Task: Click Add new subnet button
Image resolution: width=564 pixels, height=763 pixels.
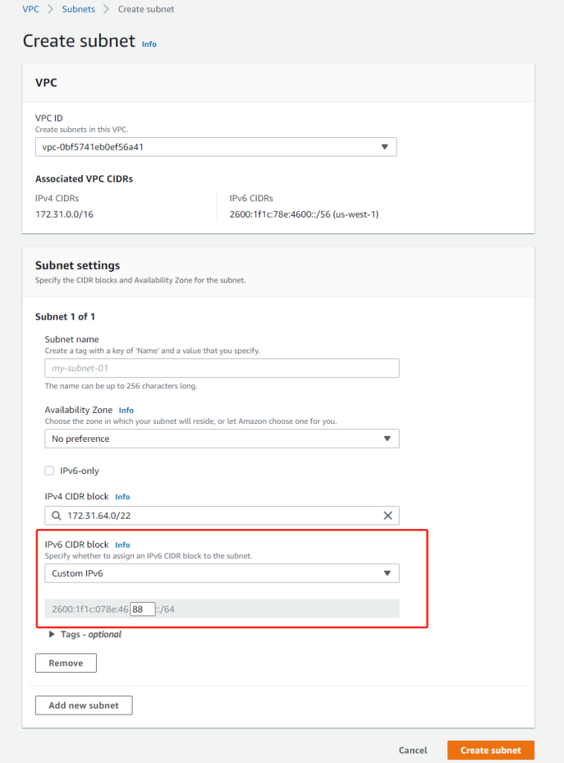Action: coord(83,706)
